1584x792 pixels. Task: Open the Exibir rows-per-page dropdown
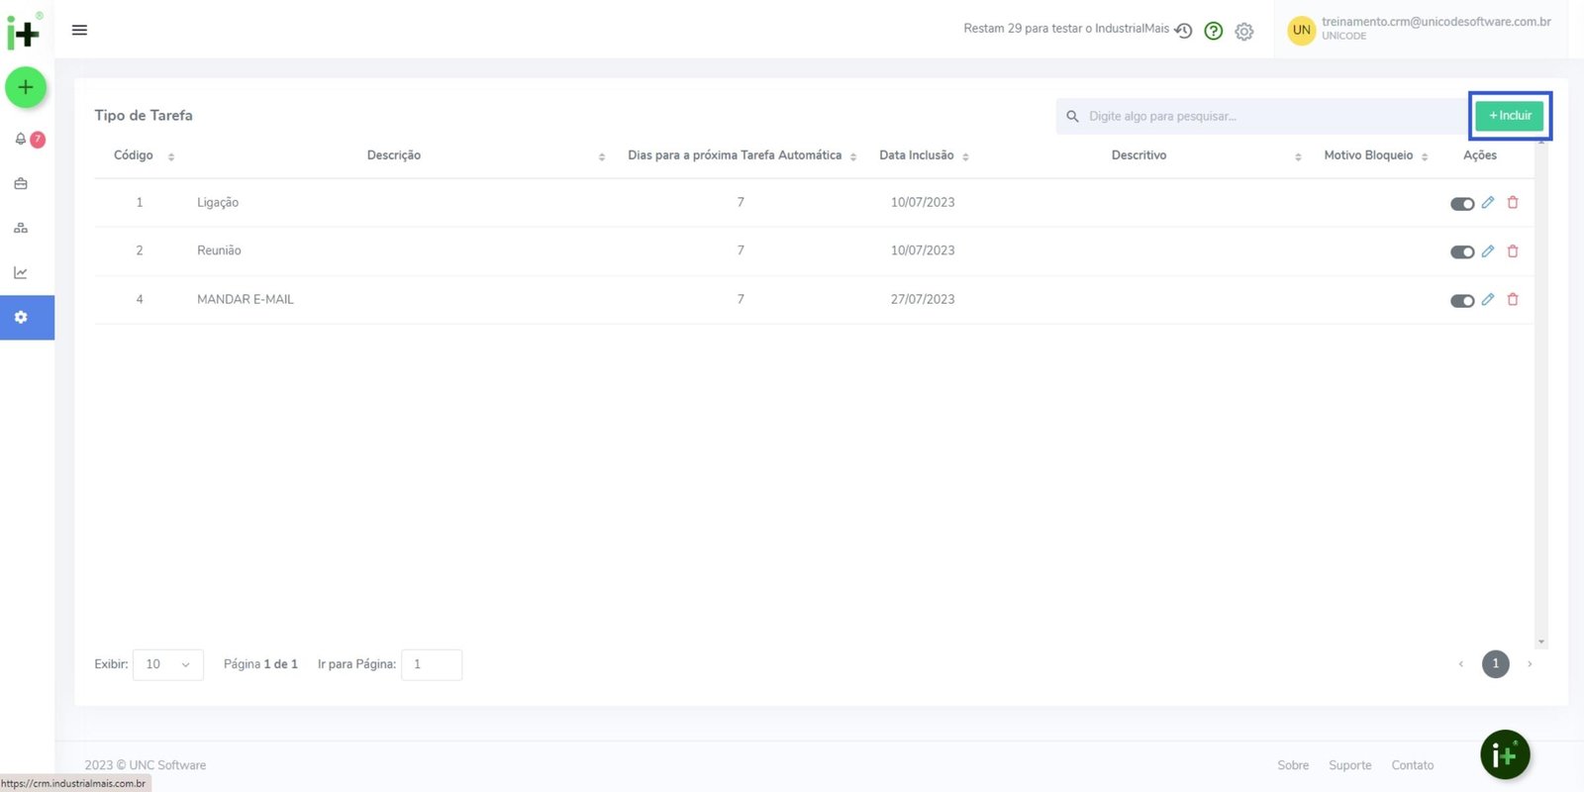(167, 664)
